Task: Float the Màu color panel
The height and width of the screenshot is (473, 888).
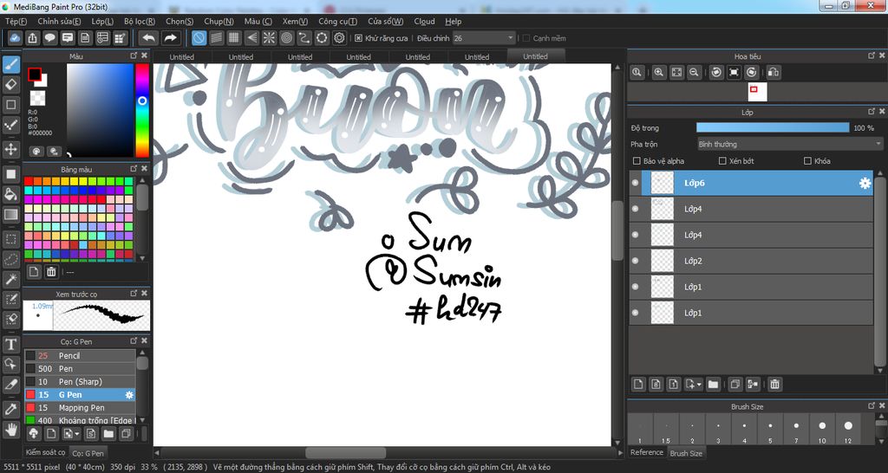Action: click(x=134, y=55)
